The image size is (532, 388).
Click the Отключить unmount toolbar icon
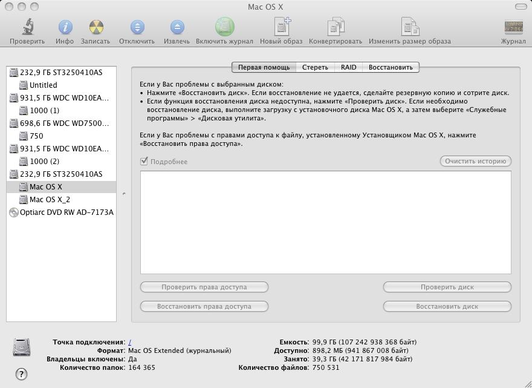[137, 27]
